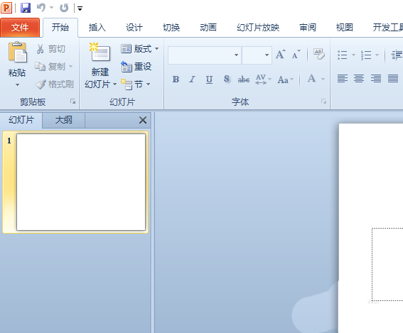
Task: Click Decrease Font Size icon
Action: tap(296, 55)
